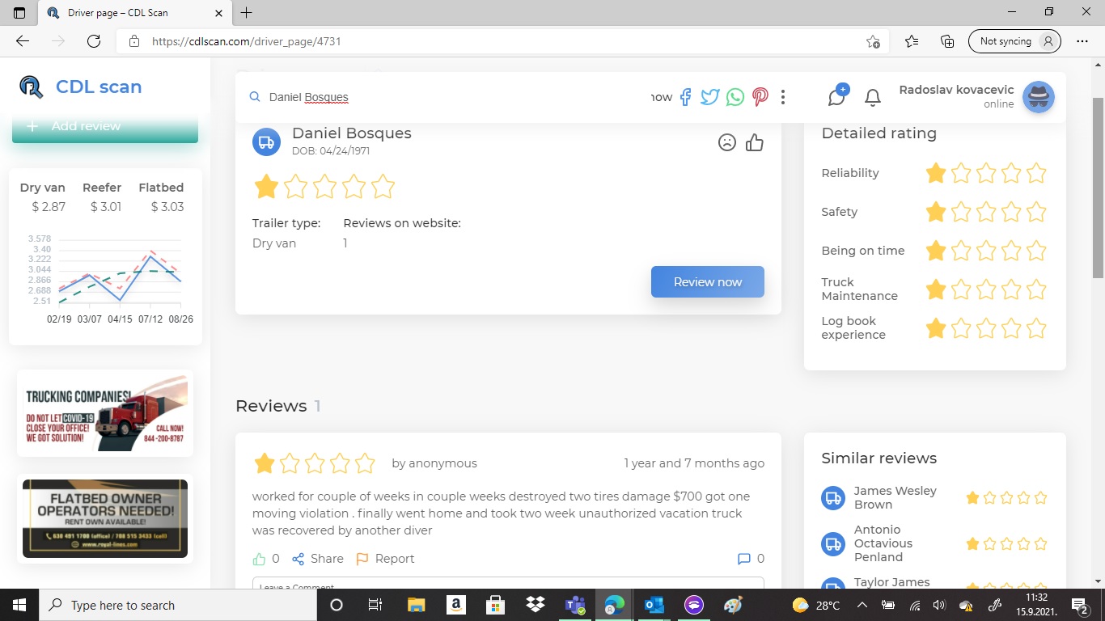Open the chat messages icon
This screenshot has width=1105, height=621.
[x=836, y=97]
